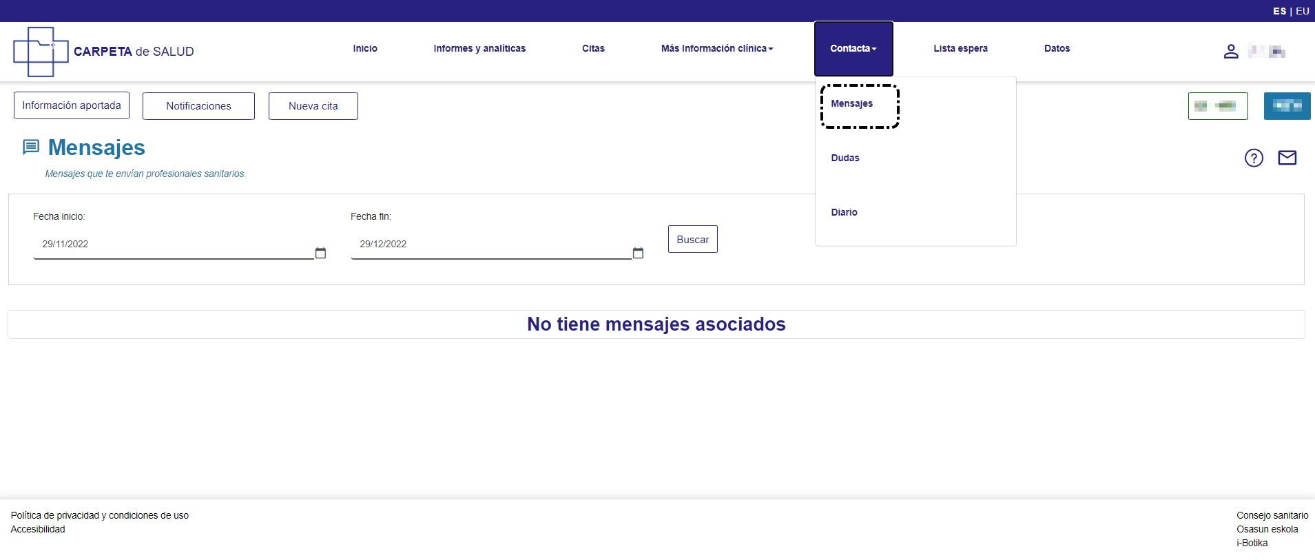Click the envelope mail icon
This screenshot has height=560, width=1315.
(x=1287, y=158)
